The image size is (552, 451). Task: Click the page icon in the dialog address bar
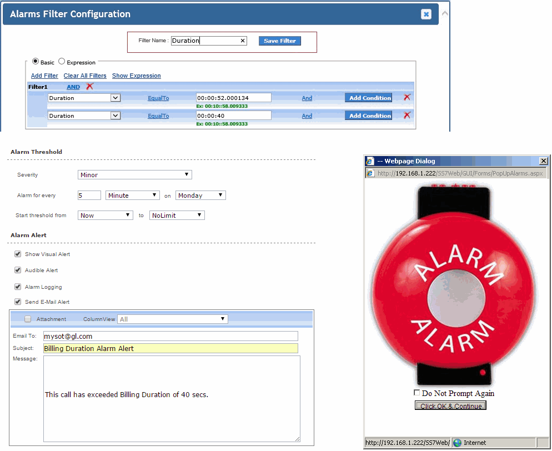370,173
